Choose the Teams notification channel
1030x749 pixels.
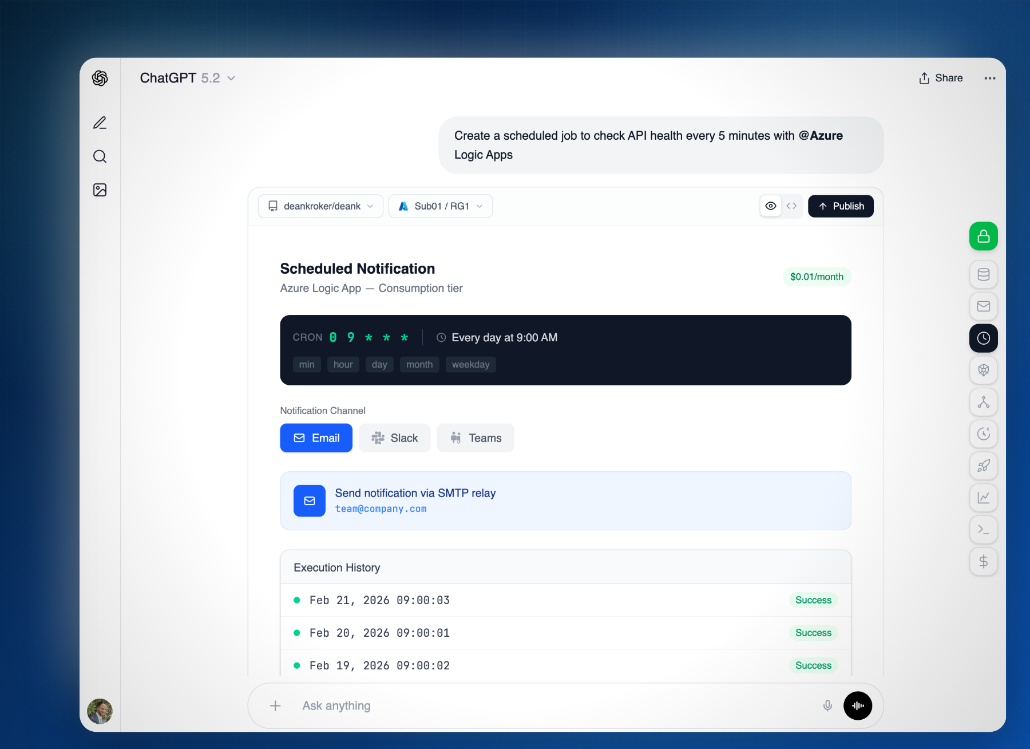475,438
